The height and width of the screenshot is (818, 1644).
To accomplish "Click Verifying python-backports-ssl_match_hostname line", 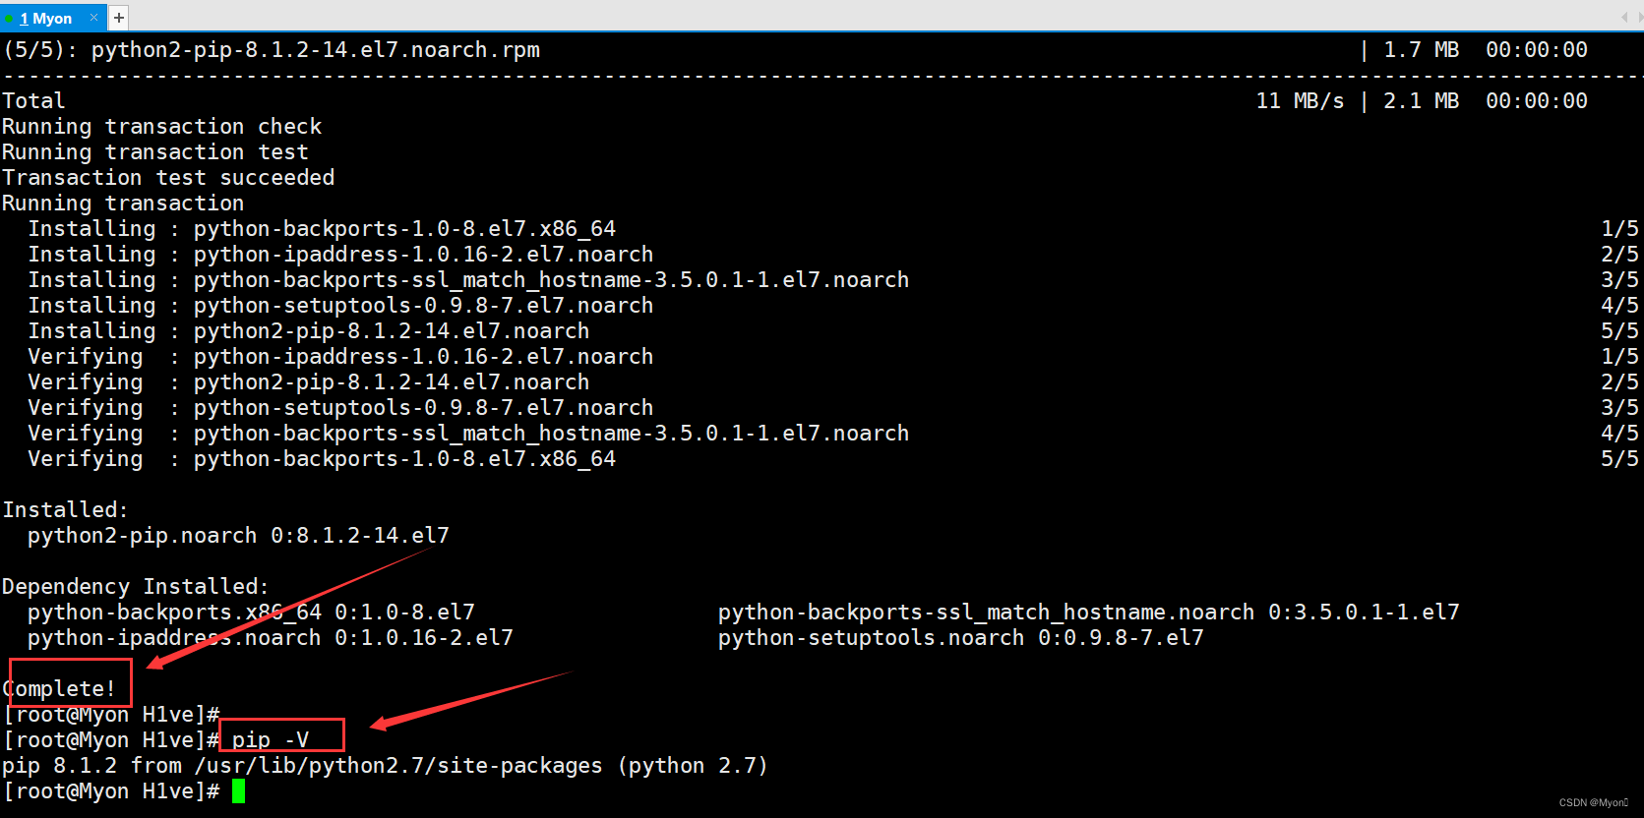I will click(x=468, y=434).
